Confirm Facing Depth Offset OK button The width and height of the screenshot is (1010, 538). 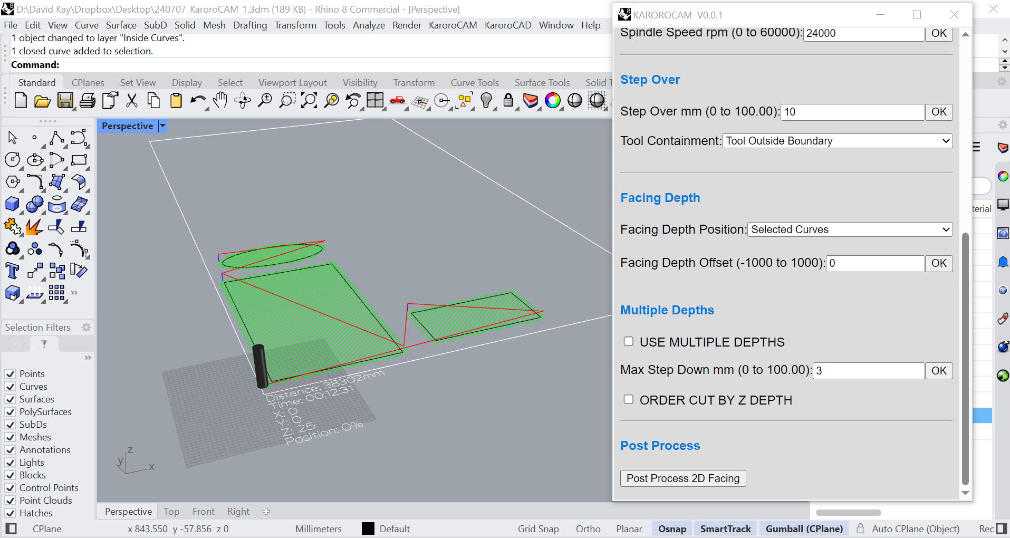point(939,263)
